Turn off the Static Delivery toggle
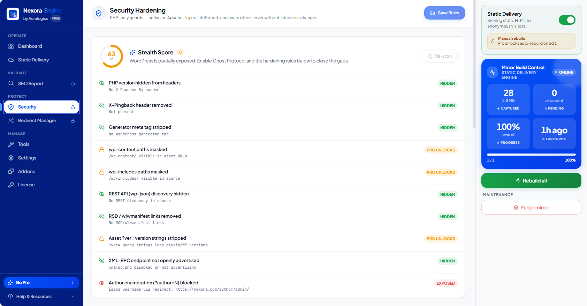This screenshot has height=306, width=587. 567,20
